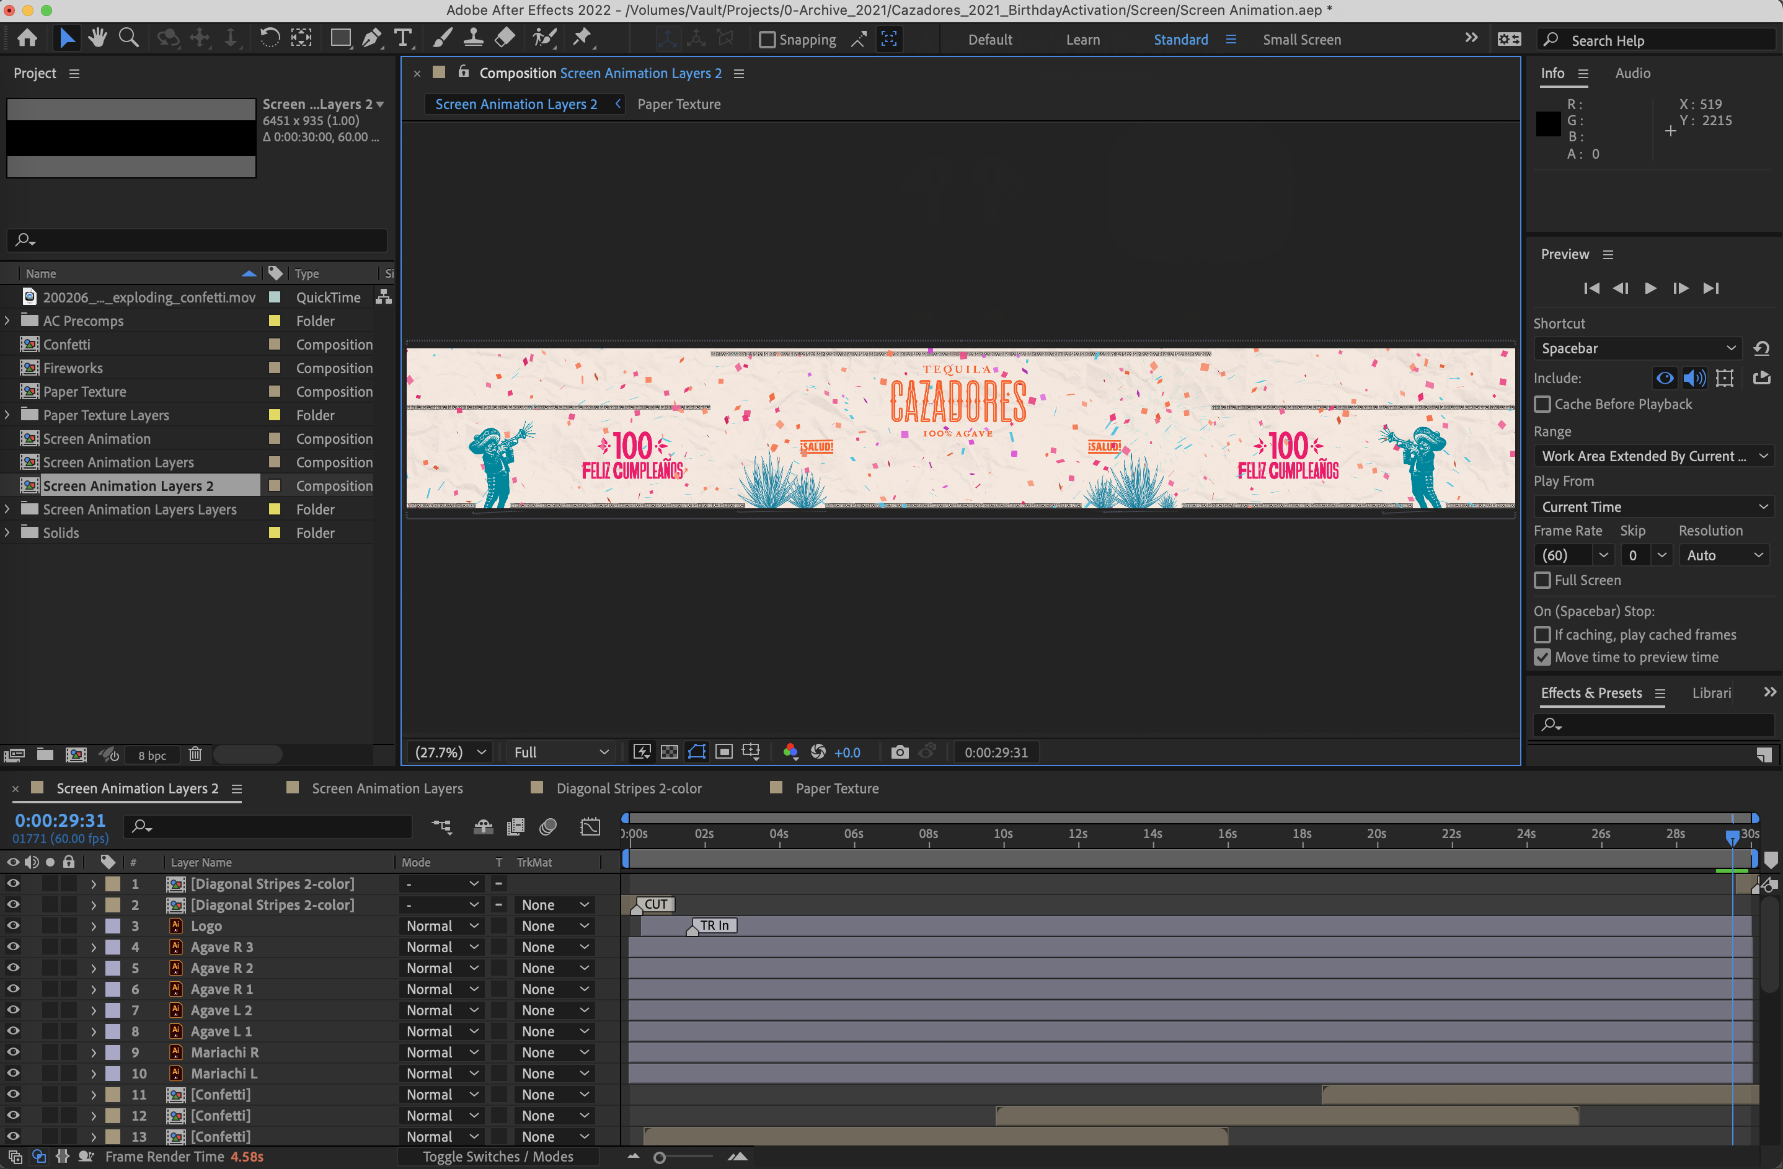Reset exposure in composition viewer
The width and height of the screenshot is (1783, 1169).
click(x=818, y=752)
